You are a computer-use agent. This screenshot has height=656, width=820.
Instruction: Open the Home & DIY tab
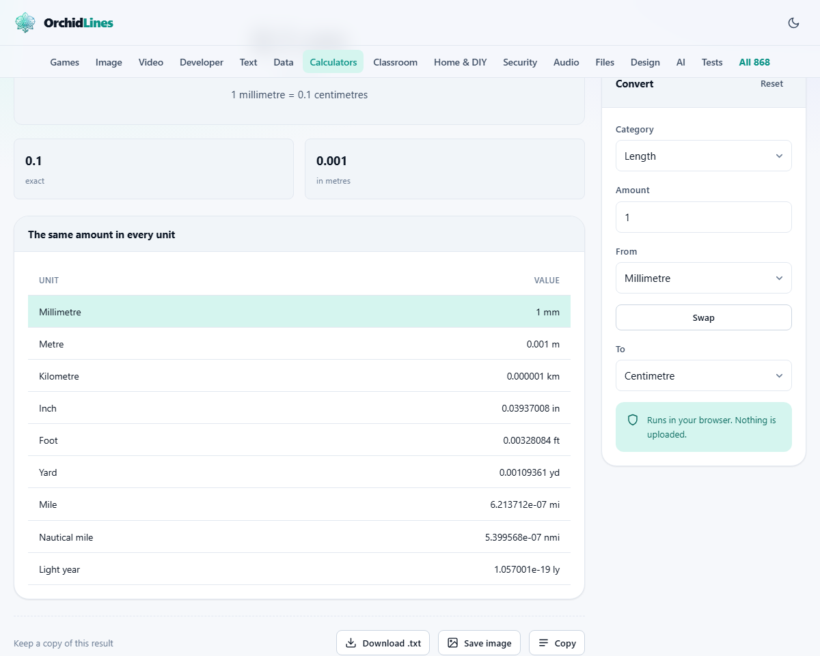pos(461,62)
